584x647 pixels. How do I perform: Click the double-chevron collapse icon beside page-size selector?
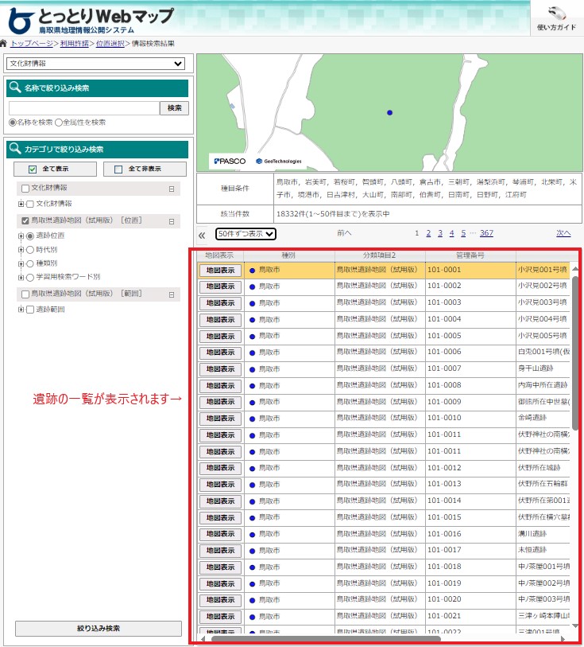tap(202, 236)
